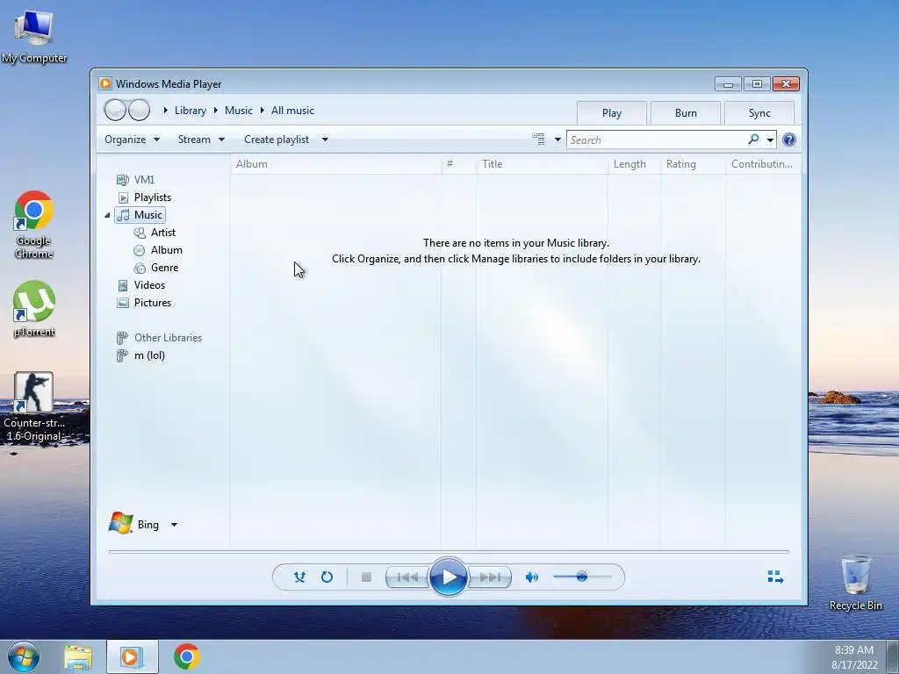Switch to the Sync tab
Screen dimensions: 899x674
pos(759,113)
